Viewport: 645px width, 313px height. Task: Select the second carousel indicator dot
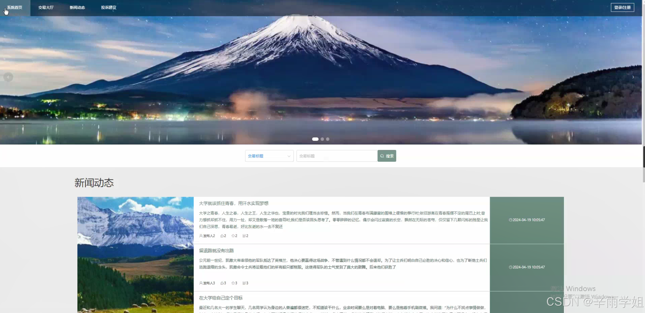(322, 139)
